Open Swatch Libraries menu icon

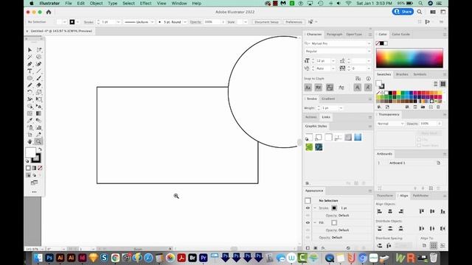click(x=379, y=107)
